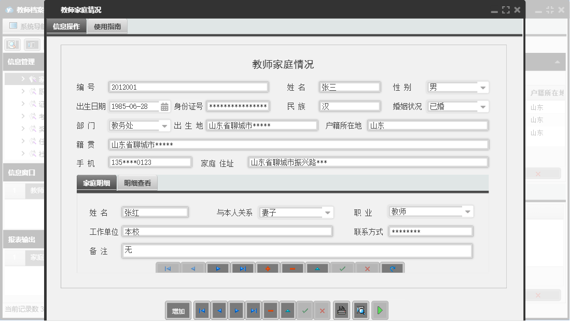Click the 增加 button
The width and height of the screenshot is (570, 324).
pyautogui.click(x=178, y=311)
